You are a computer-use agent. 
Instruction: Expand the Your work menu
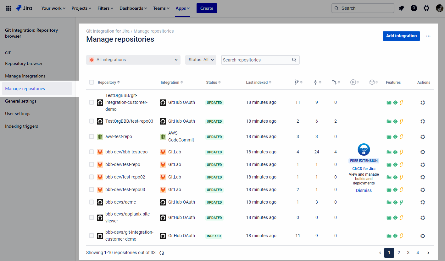click(x=53, y=8)
